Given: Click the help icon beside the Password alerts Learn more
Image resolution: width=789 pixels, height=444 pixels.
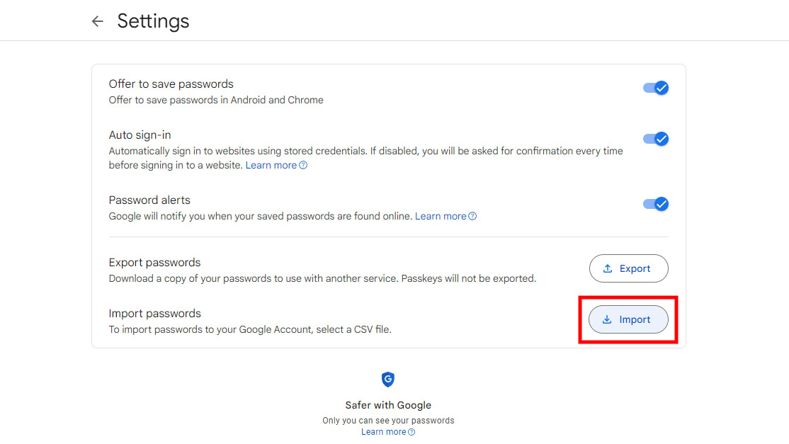Looking at the screenshot, I should [472, 216].
